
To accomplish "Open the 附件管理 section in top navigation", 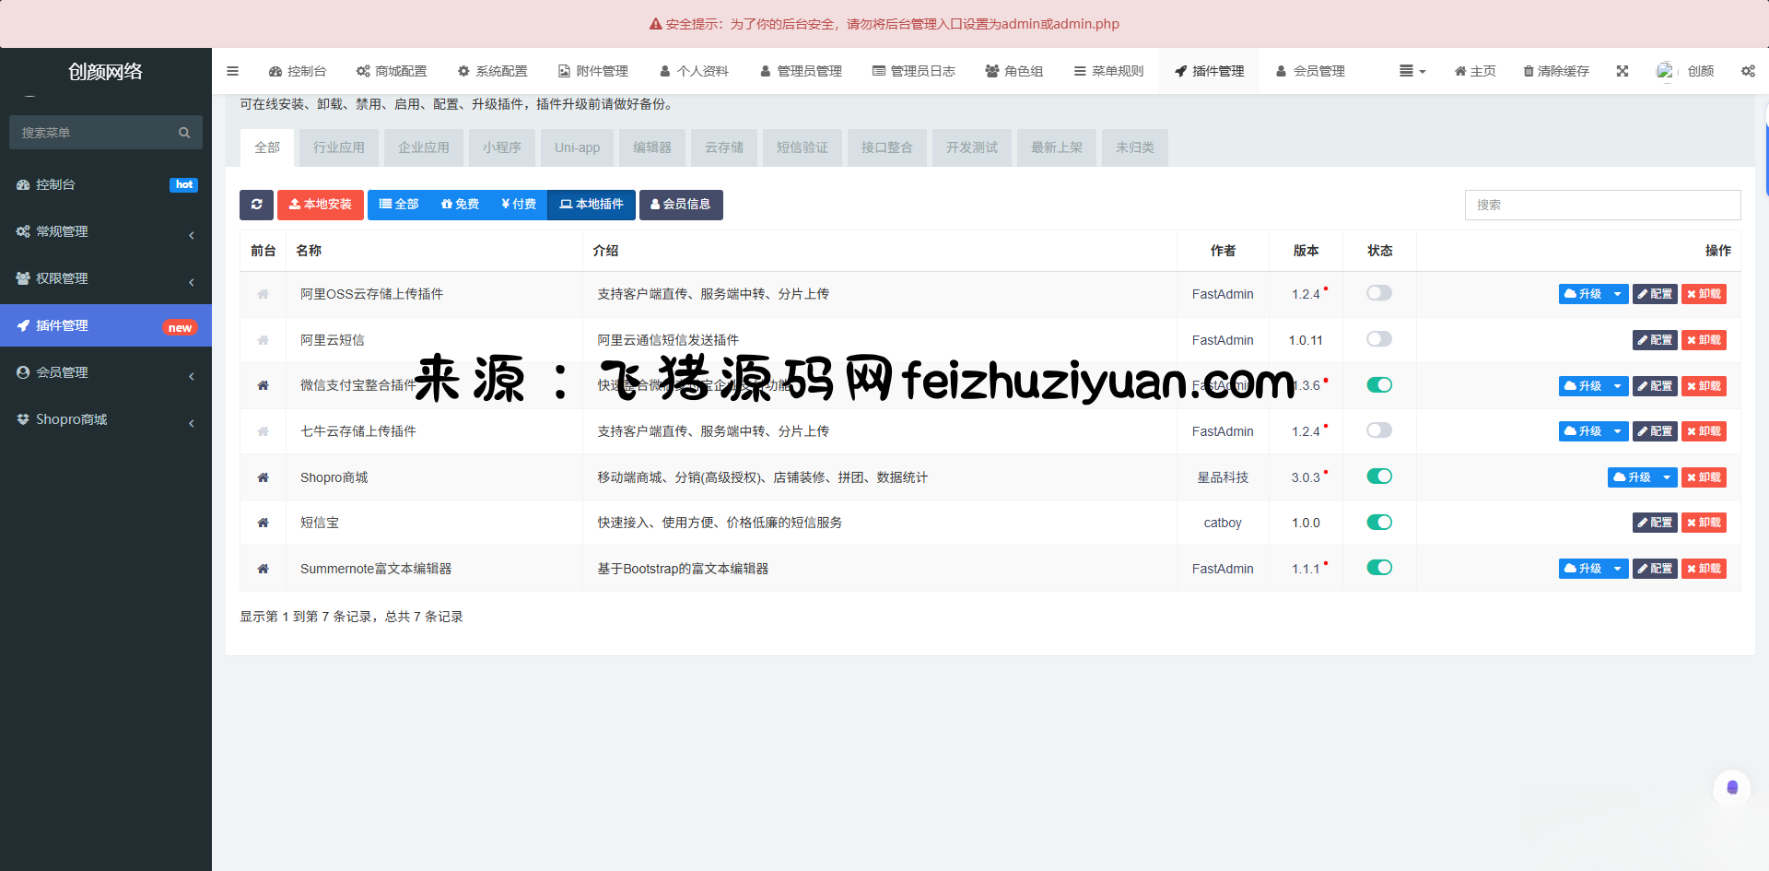I will (x=592, y=71).
